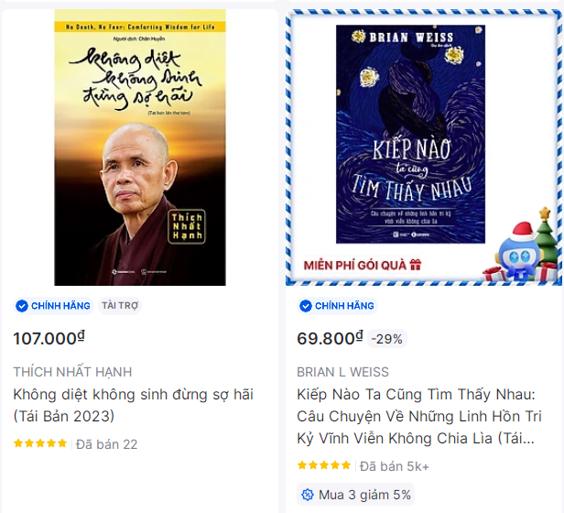
Task: Click the star rating of the left book
Action: click(x=40, y=443)
